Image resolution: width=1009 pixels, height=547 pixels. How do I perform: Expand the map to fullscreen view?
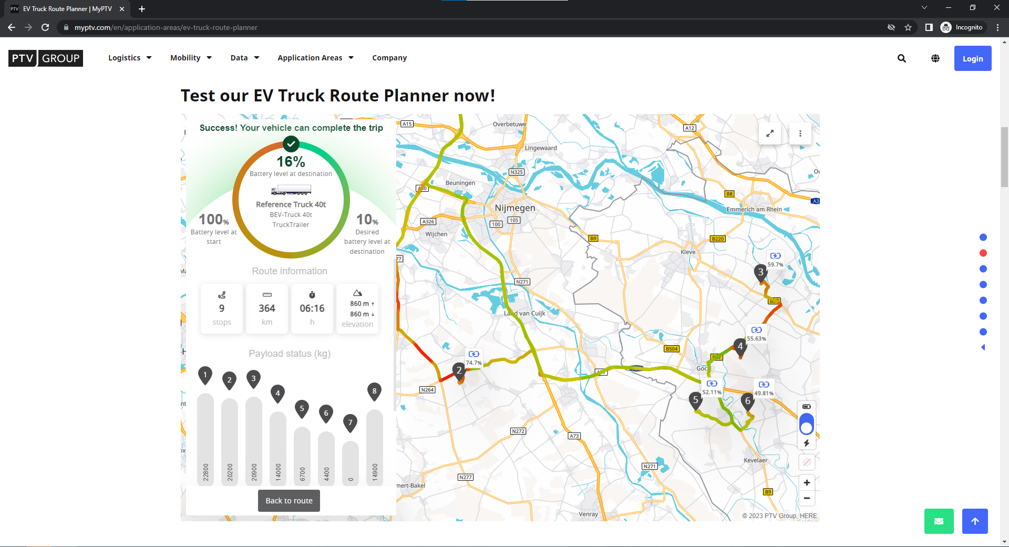tap(769, 133)
